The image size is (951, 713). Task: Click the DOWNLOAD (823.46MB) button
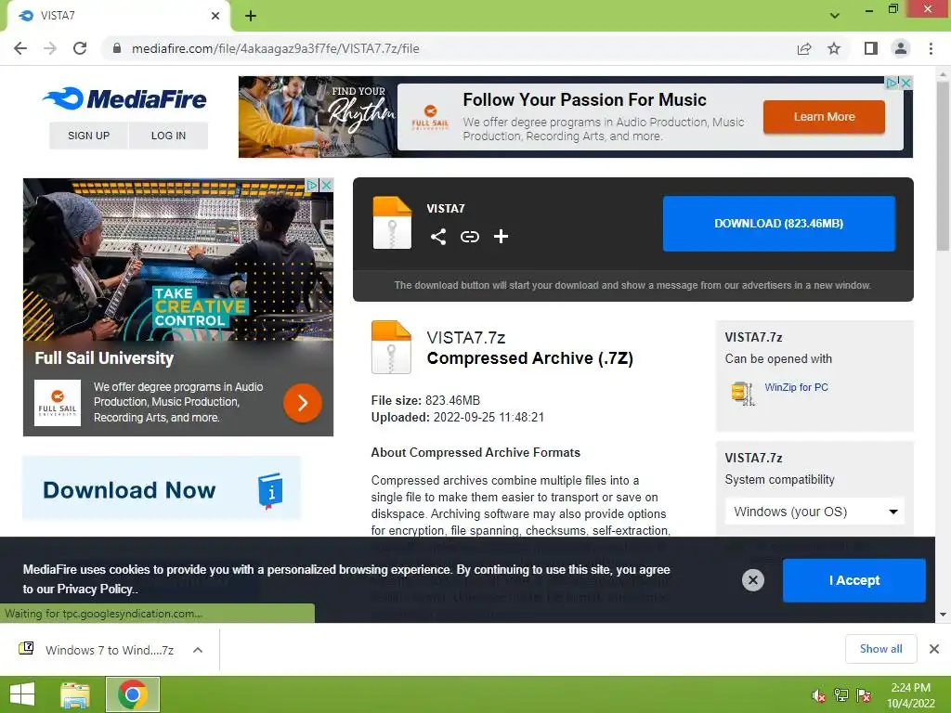pyautogui.click(x=779, y=223)
